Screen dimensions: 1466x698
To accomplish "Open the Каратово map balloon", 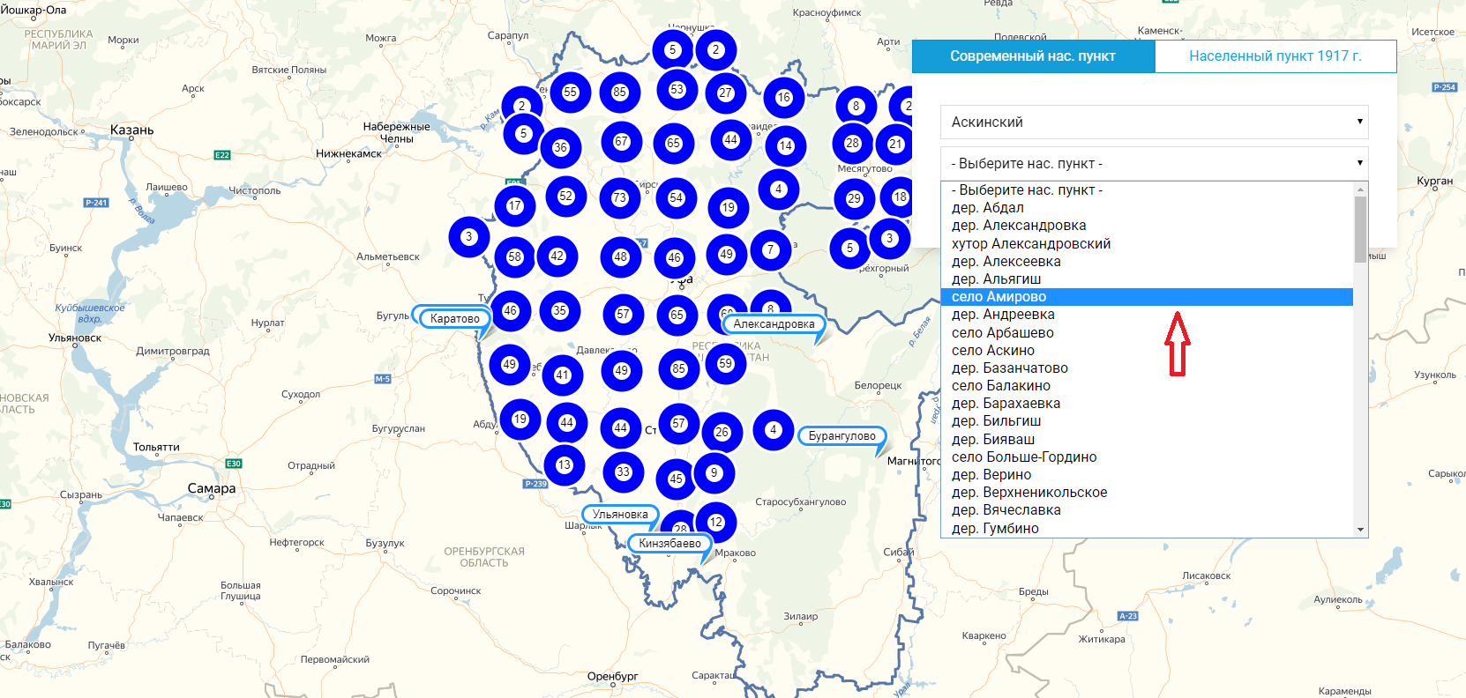I will 455,319.
